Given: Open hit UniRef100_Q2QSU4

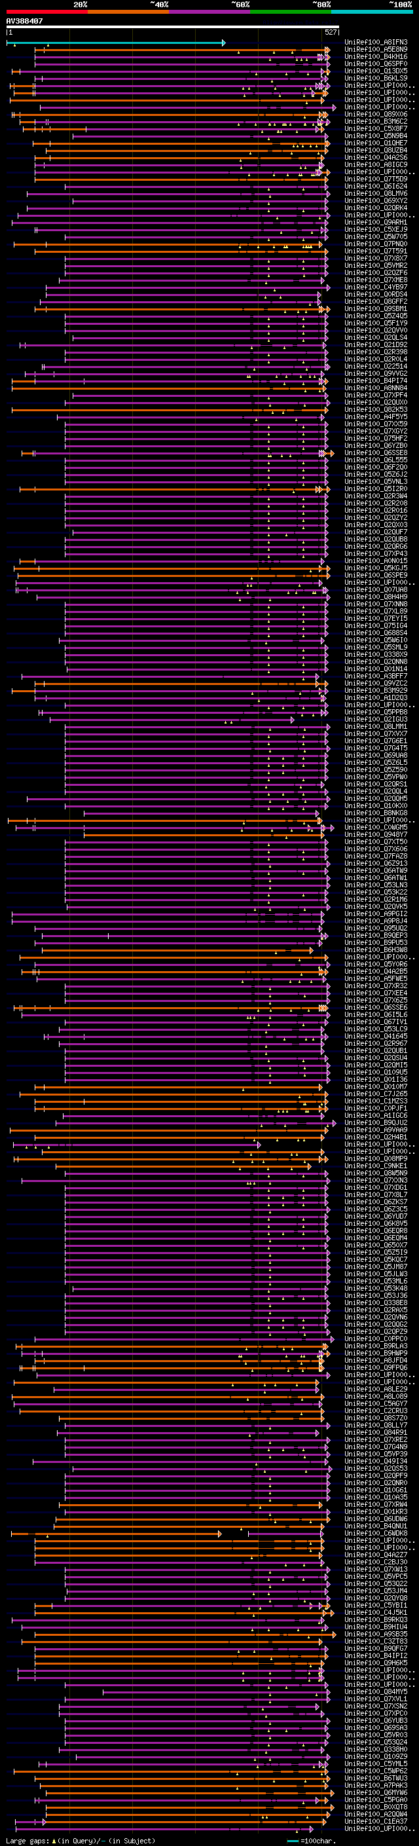Looking at the screenshot, I should (x=376, y=1058).
